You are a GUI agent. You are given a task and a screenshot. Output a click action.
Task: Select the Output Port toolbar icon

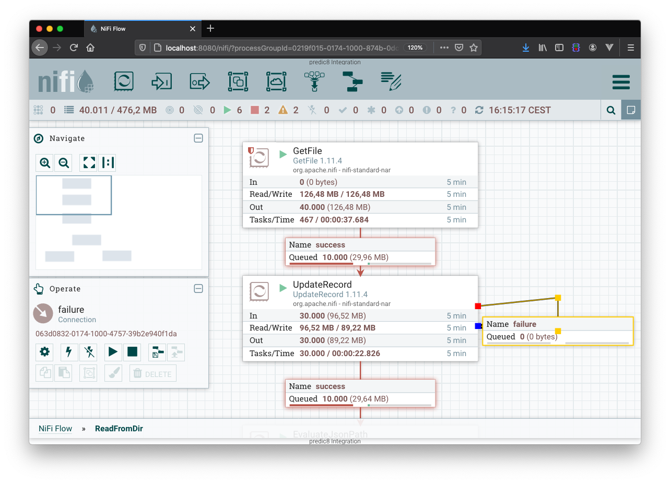click(x=199, y=81)
